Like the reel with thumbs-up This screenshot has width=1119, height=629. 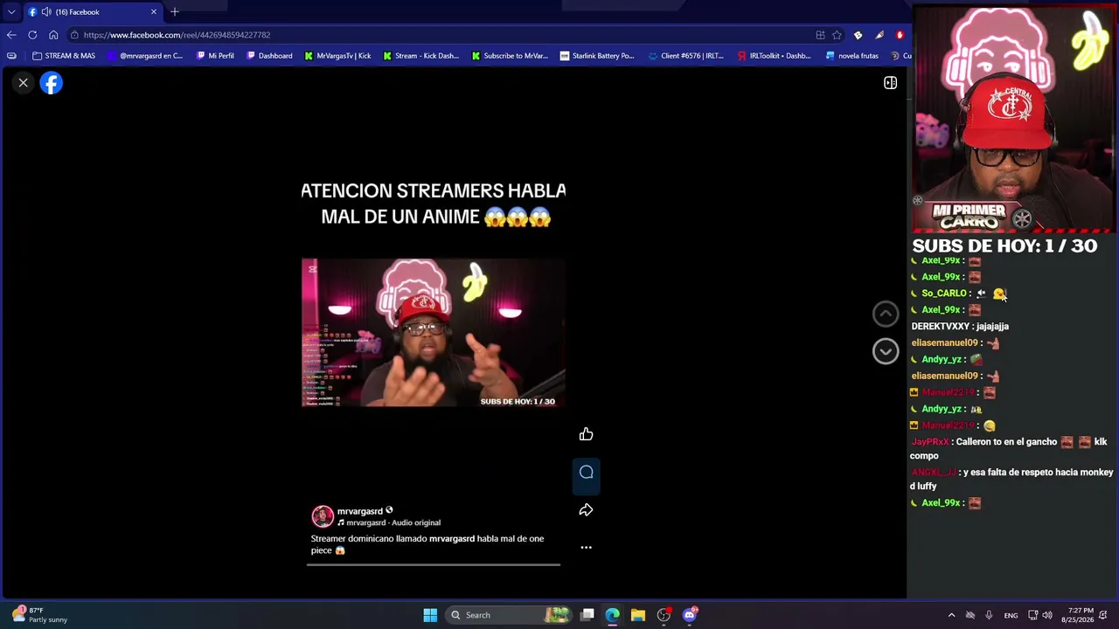(x=586, y=434)
